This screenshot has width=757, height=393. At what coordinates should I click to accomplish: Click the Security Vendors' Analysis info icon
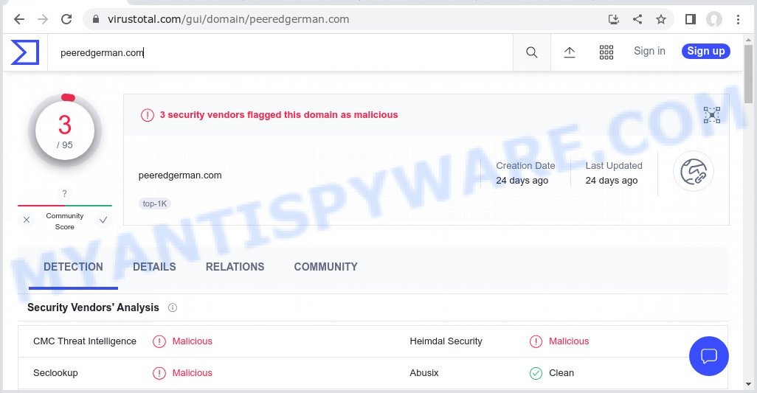click(173, 307)
